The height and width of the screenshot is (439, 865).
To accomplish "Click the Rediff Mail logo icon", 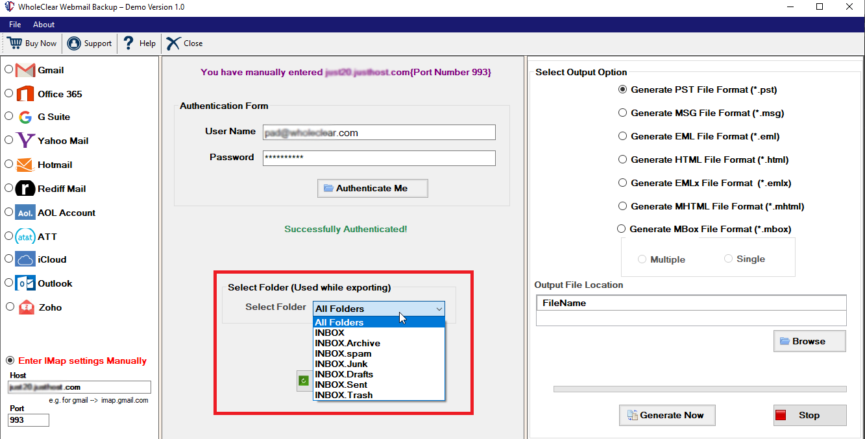I will [25, 188].
